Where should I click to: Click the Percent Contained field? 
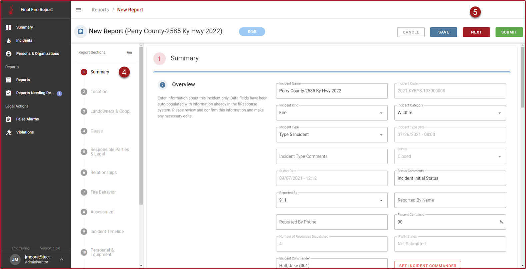[450, 222]
